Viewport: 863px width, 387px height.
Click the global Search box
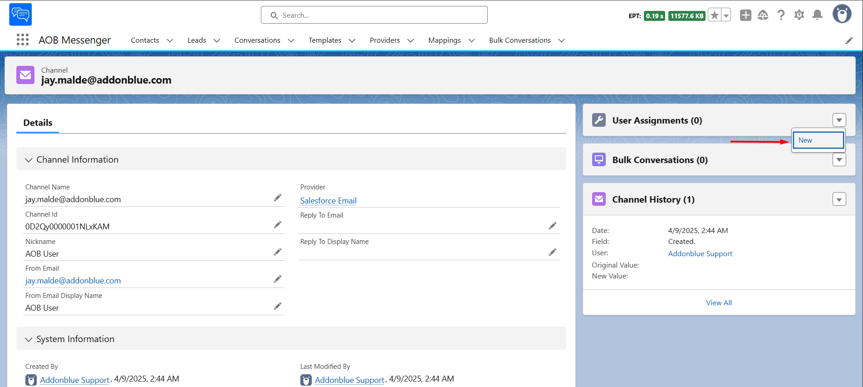374,15
